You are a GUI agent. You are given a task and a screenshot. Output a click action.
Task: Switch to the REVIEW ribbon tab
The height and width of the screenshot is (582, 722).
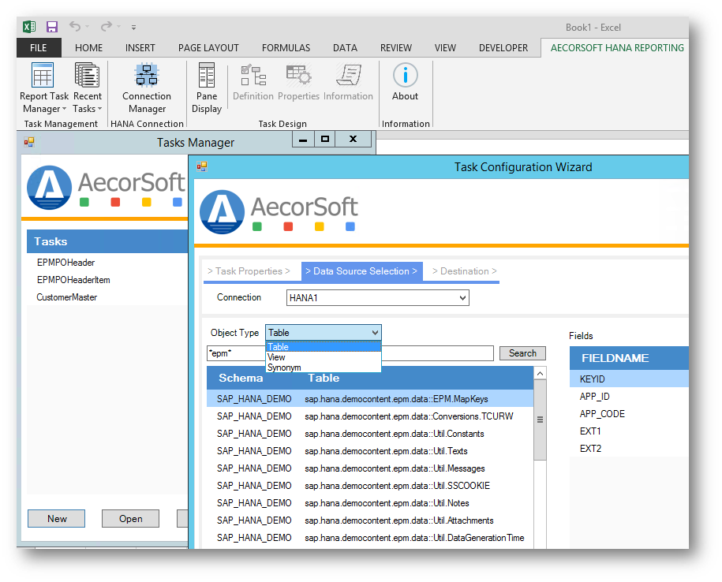pyautogui.click(x=395, y=48)
